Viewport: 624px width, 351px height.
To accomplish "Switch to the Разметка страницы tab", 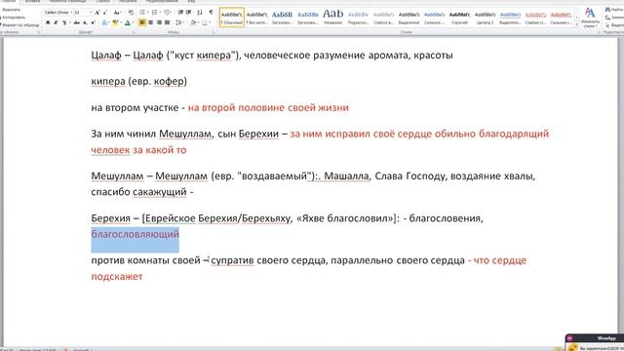I will (67, 2).
